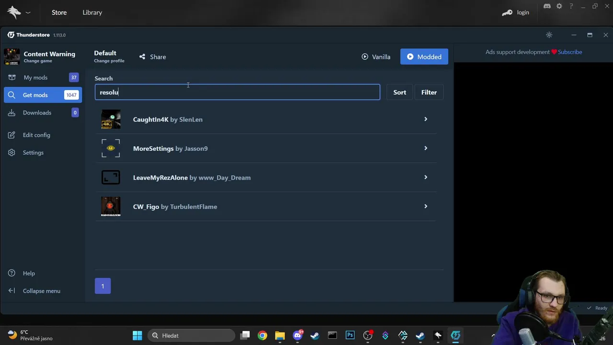Click the Share arrow icon

click(142, 57)
